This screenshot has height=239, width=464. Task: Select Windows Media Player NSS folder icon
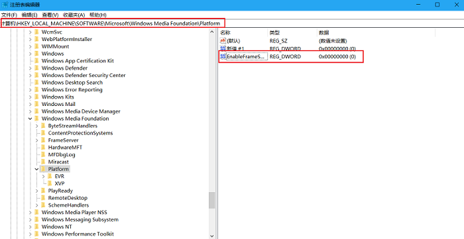(36, 213)
